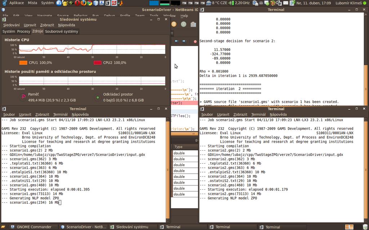Click the scrollbar of the scenario2 terminal
The width and height of the screenshot is (369, 230).
[366, 170]
